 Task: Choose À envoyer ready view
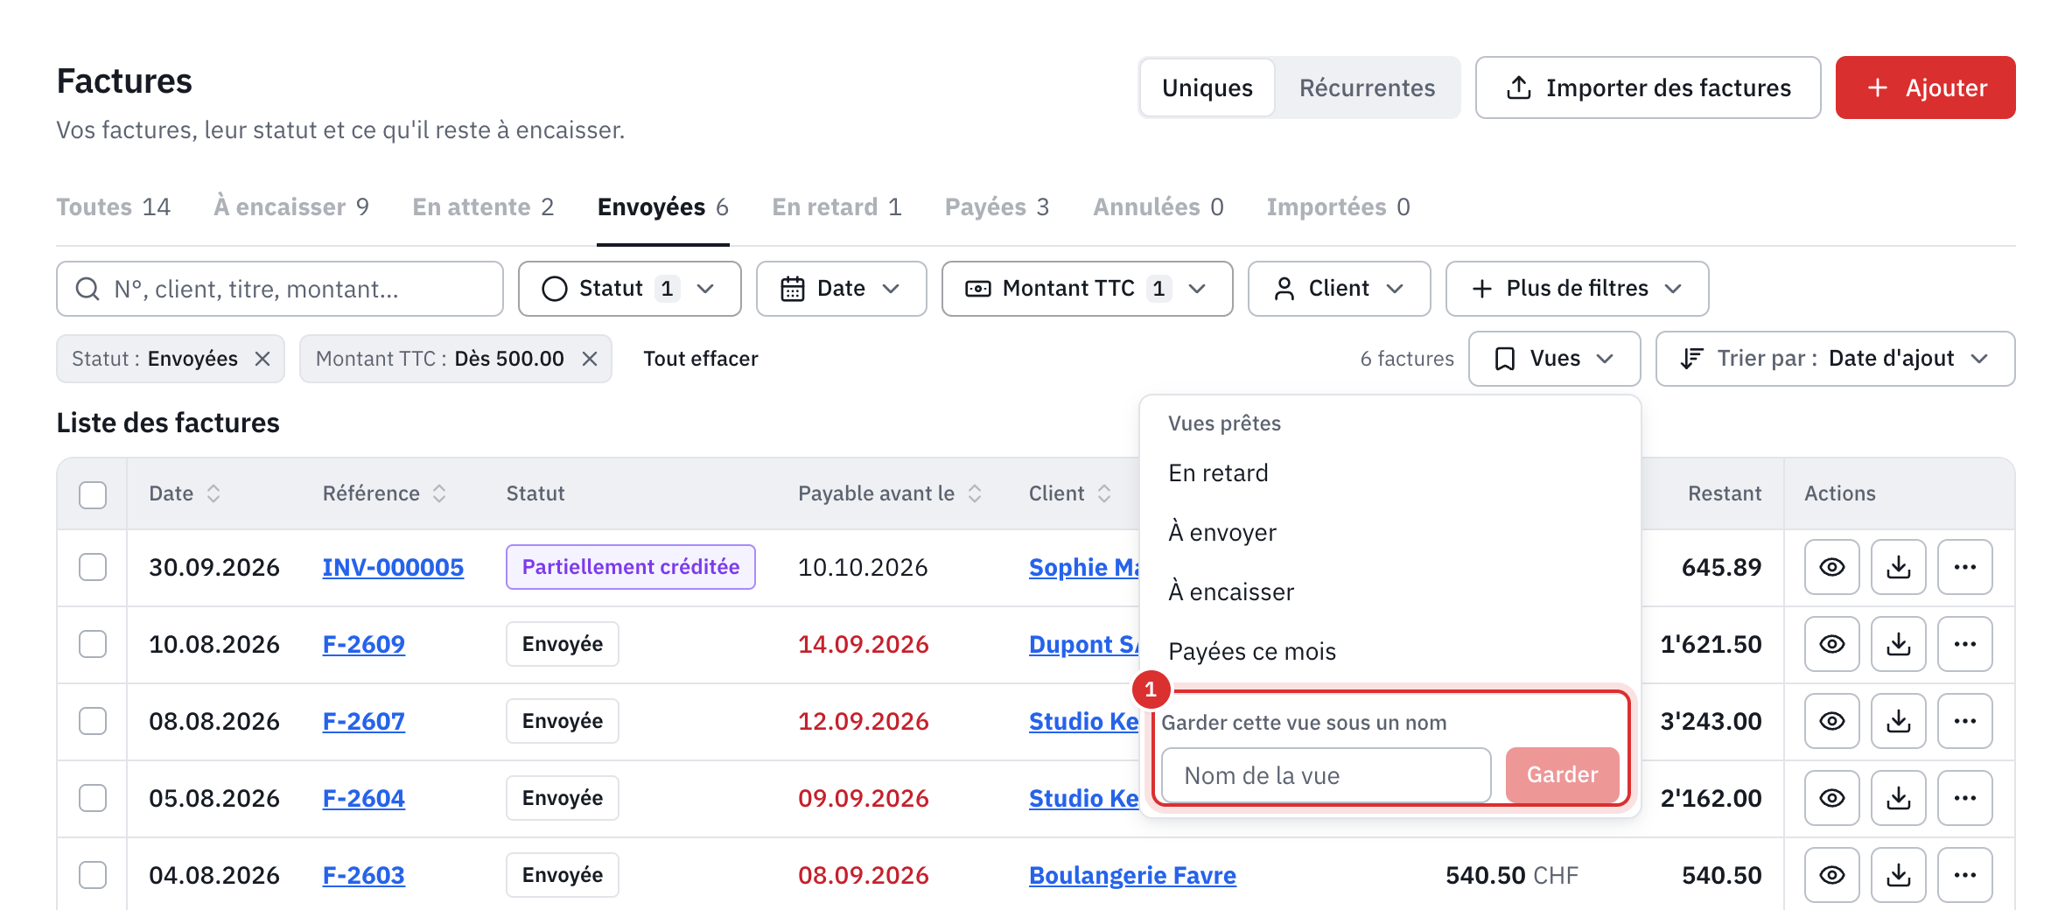pyautogui.click(x=1389, y=533)
